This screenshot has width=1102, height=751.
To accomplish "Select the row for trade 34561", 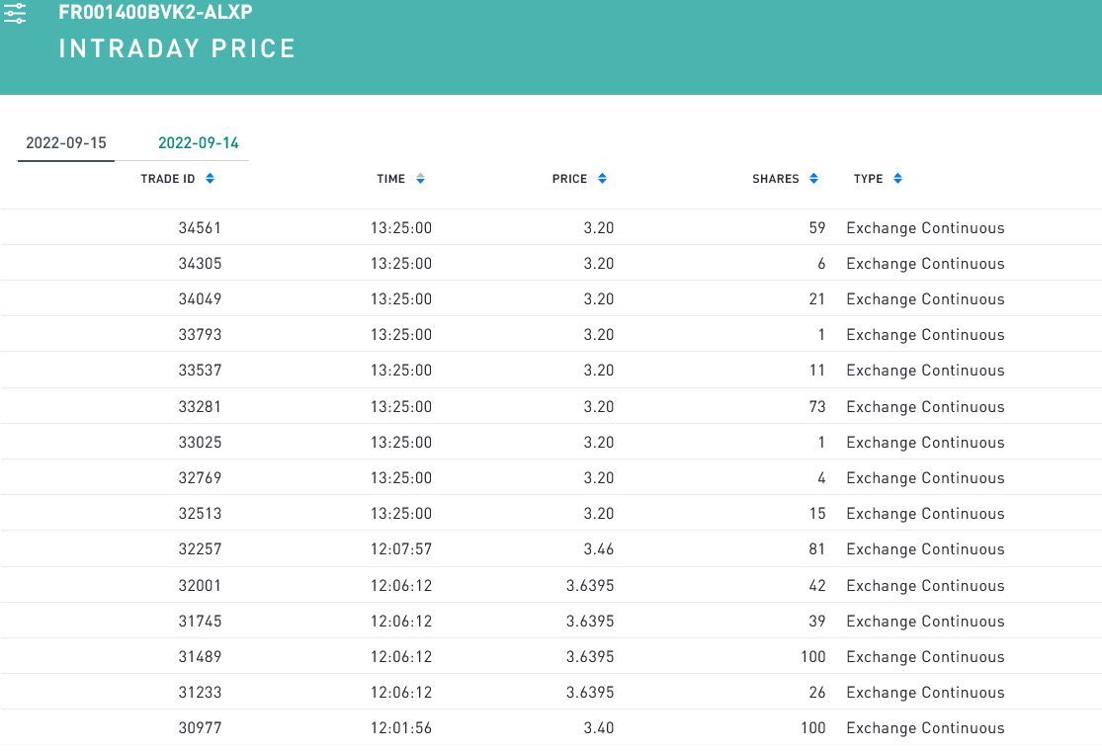I will [x=201, y=227].
